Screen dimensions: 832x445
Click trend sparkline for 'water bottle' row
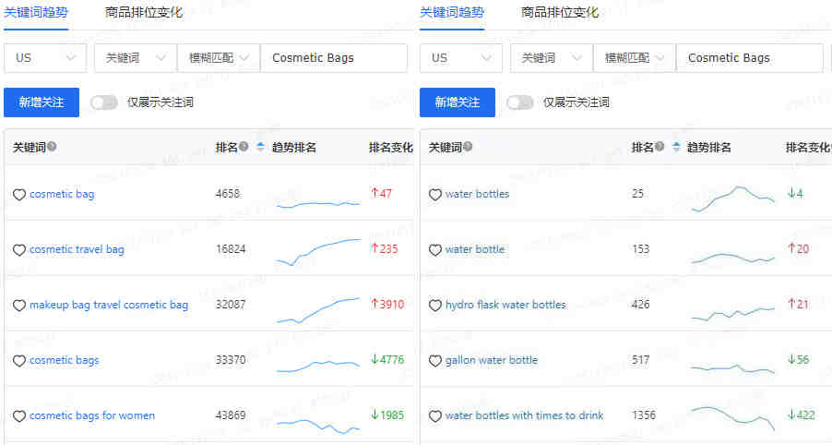(x=732, y=259)
